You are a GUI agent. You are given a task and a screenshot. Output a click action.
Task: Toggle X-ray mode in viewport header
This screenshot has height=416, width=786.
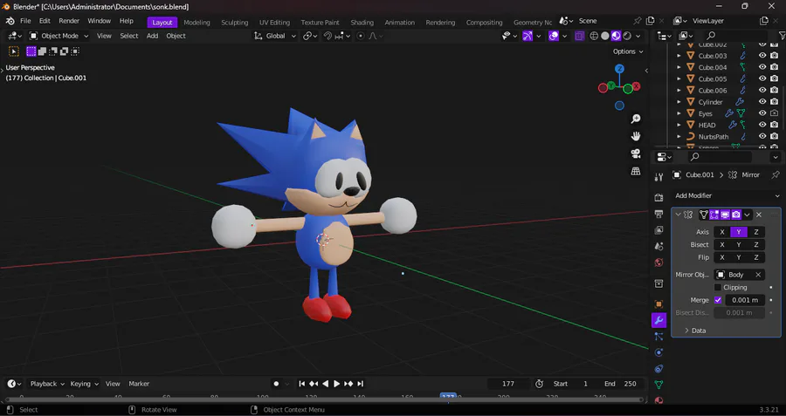click(x=580, y=36)
